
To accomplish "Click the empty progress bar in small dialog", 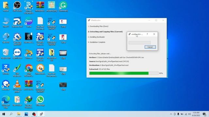I will (x=139, y=43).
